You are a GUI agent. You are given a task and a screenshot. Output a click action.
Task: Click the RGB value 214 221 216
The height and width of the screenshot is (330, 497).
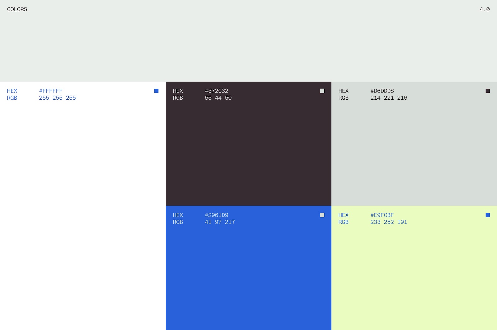(x=389, y=98)
